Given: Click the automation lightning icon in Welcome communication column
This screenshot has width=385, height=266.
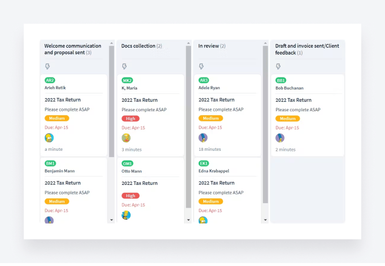Looking at the screenshot, I should click(x=48, y=66).
